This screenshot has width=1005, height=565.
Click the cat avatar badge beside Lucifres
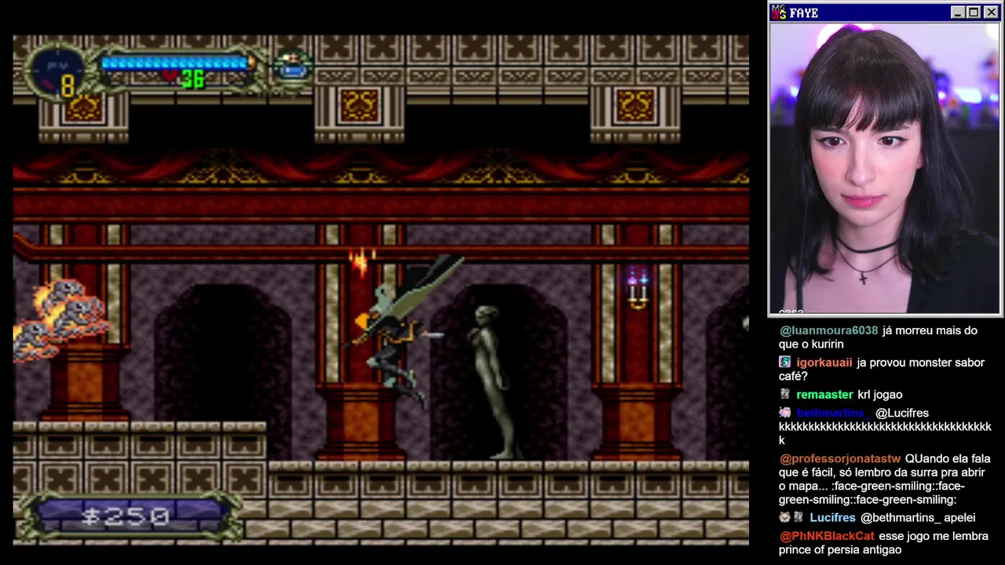click(x=784, y=517)
